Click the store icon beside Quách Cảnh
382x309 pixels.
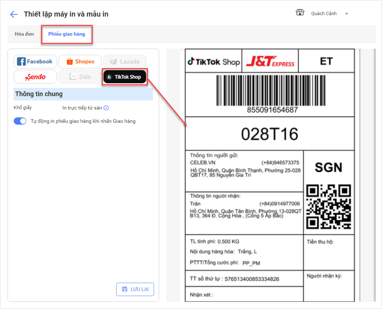pos(300,13)
